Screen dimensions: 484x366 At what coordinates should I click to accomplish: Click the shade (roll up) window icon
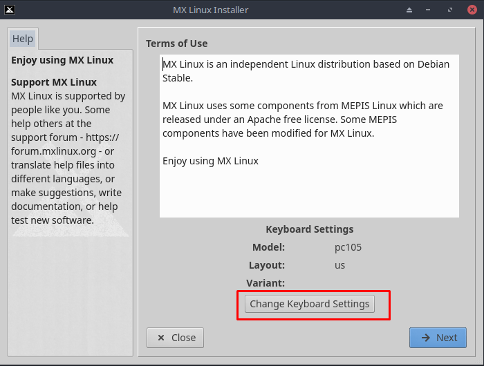click(x=409, y=10)
